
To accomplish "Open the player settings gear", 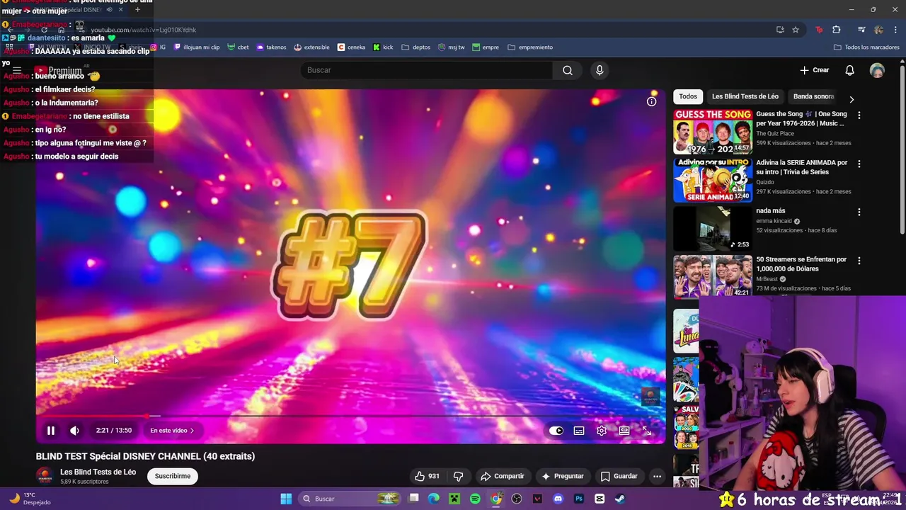I will (x=602, y=431).
